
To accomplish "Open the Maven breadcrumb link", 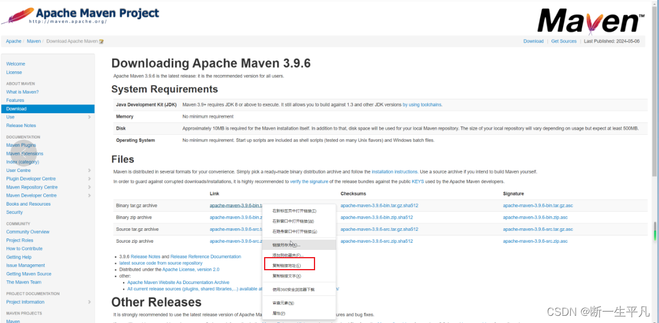I will pyautogui.click(x=34, y=41).
